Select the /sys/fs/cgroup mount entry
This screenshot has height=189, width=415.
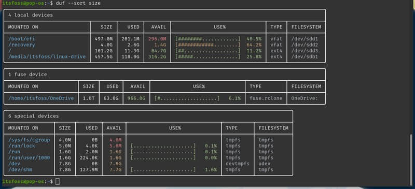pos(29,140)
